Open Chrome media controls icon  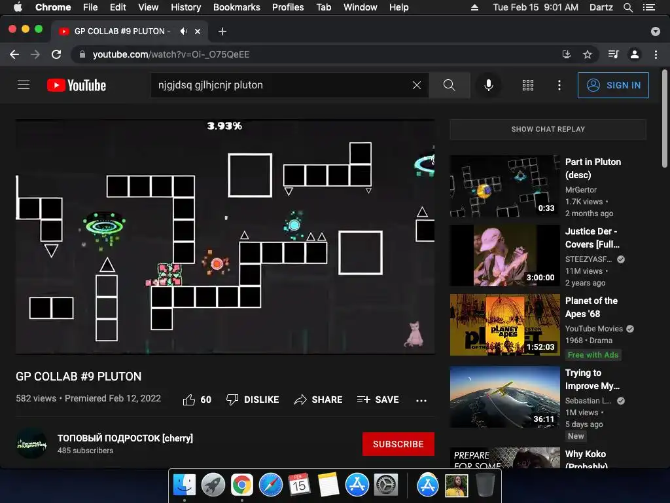pyautogui.click(x=613, y=54)
